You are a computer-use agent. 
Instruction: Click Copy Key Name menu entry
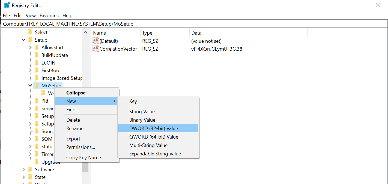(x=83, y=158)
